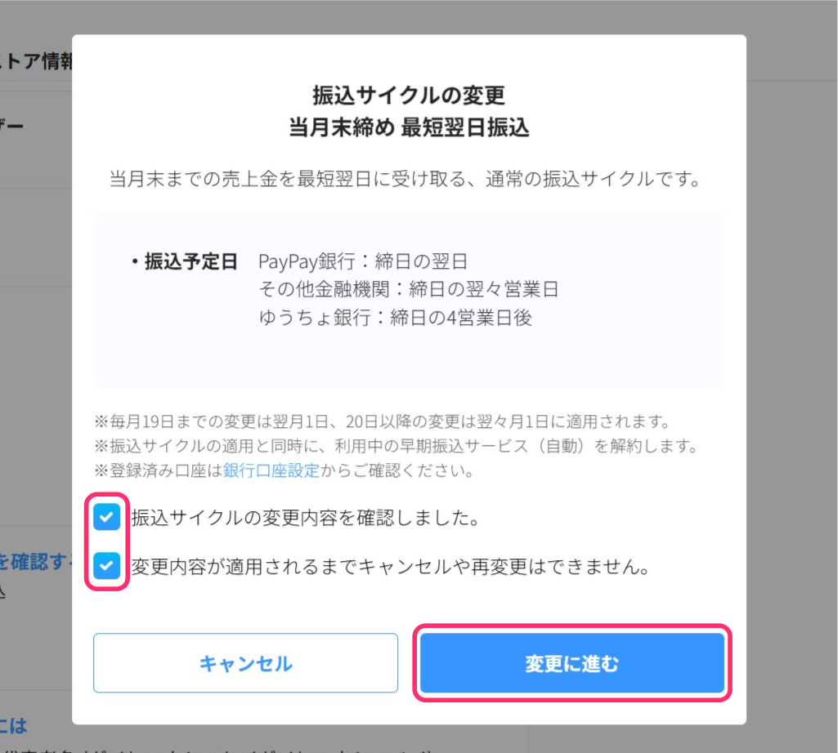Uncheck 振込サイクルの変更内容を確認しました checkbox
This screenshot has height=753, width=838.
(x=106, y=517)
